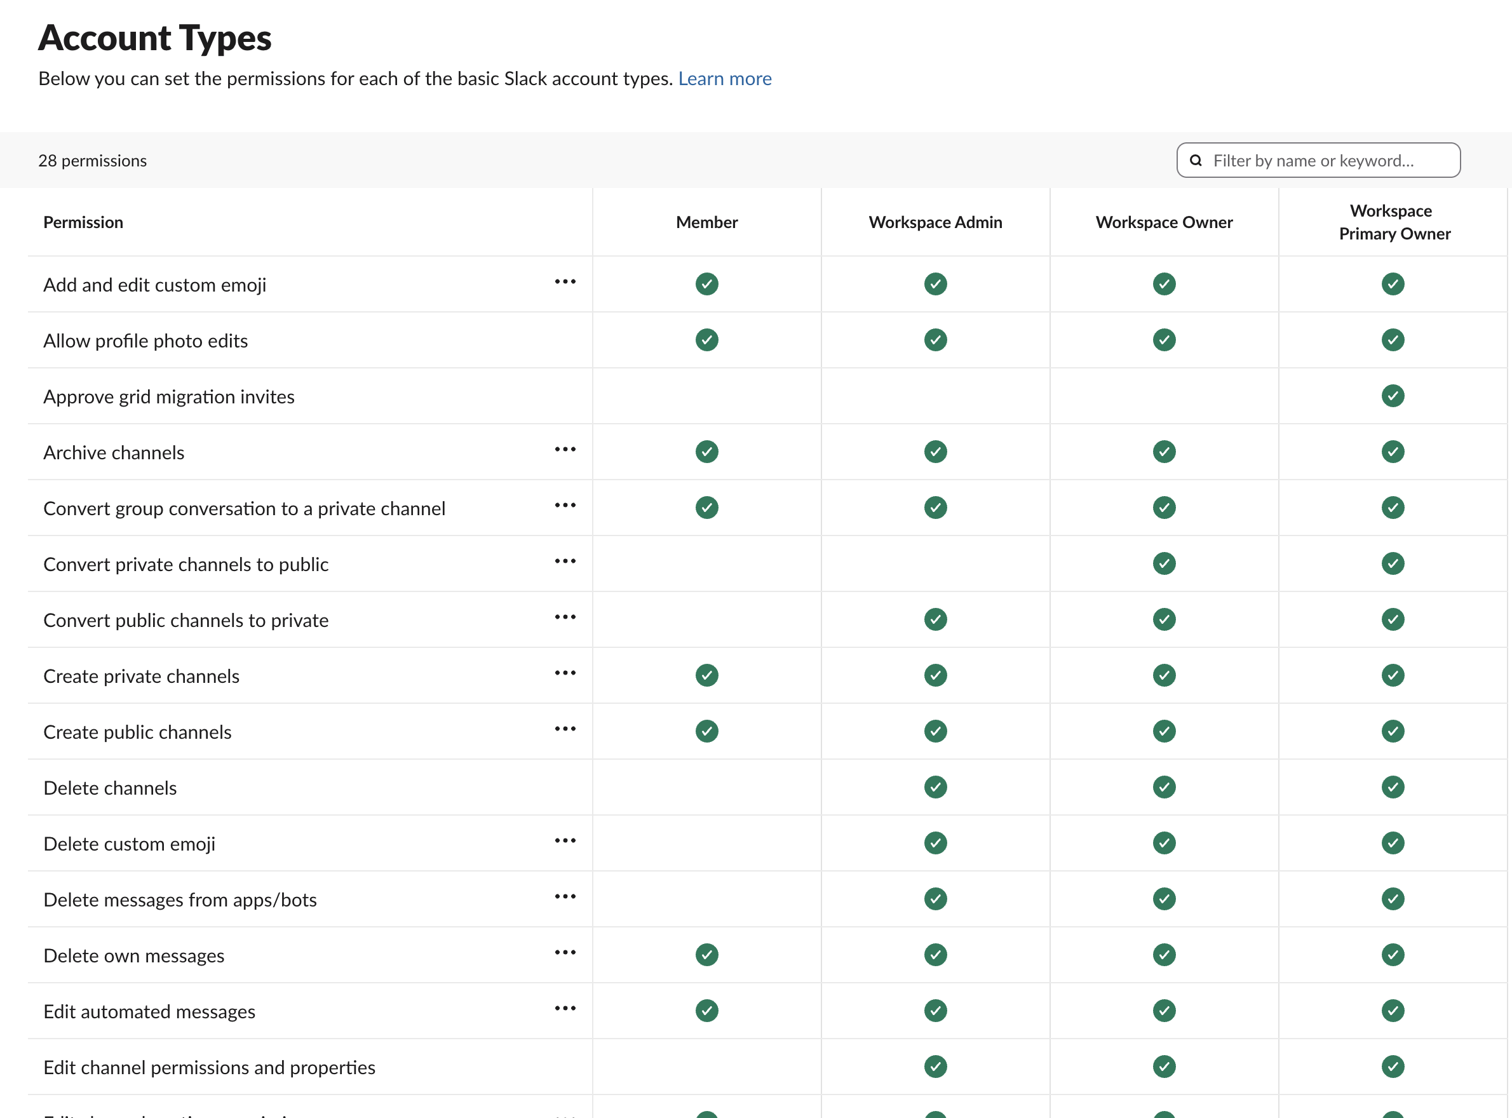The width and height of the screenshot is (1512, 1118).
Task: Click the Member column header
Action: coord(706,222)
